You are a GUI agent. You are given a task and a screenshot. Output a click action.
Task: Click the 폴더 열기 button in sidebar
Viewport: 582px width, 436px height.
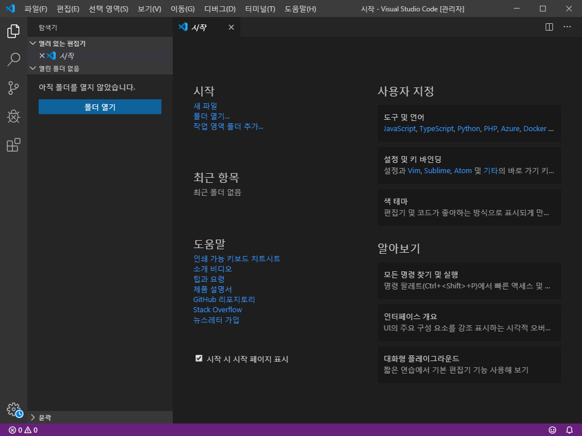coord(100,107)
